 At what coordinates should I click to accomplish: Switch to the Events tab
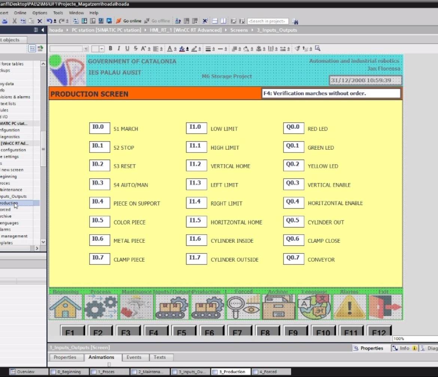(134, 357)
